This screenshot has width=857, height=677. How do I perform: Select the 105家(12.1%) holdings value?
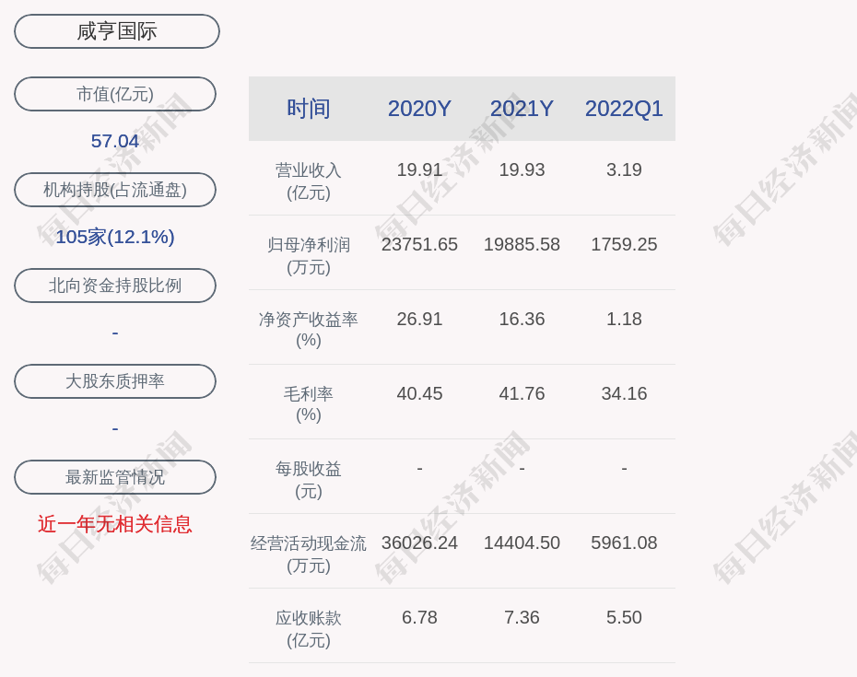pyautogui.click(x=115, y=237)
